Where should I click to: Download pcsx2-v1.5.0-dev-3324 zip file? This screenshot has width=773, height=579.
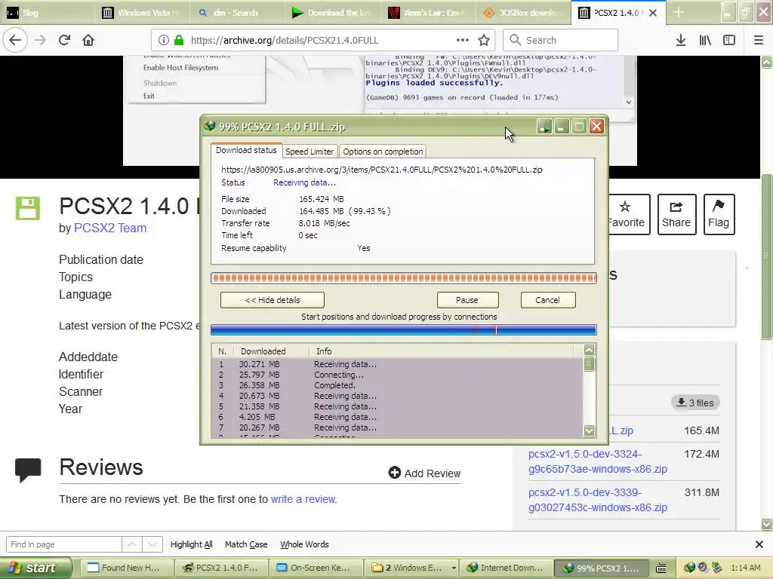(598, 461)
